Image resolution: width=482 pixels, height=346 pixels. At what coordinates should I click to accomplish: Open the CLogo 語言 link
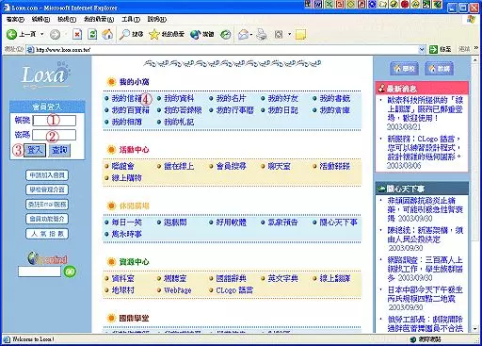pyautogui.click(x=234, y=290)
